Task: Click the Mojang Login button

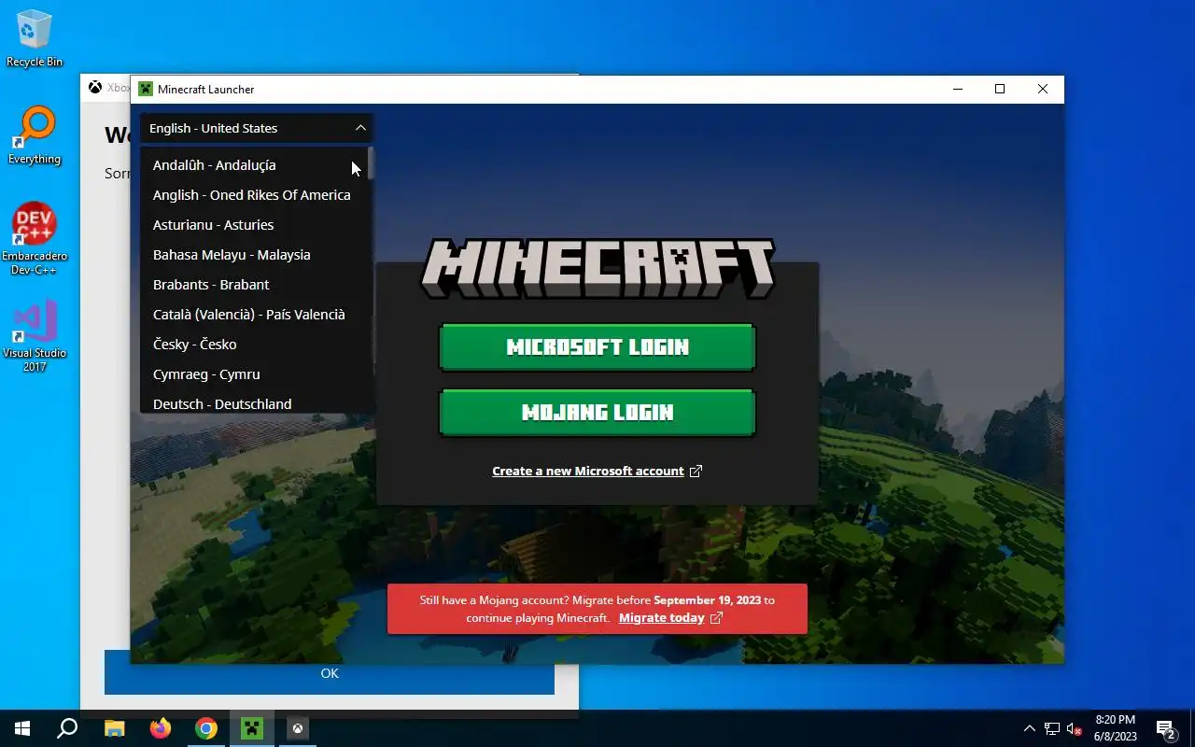Action: click(x=597, y=413)
